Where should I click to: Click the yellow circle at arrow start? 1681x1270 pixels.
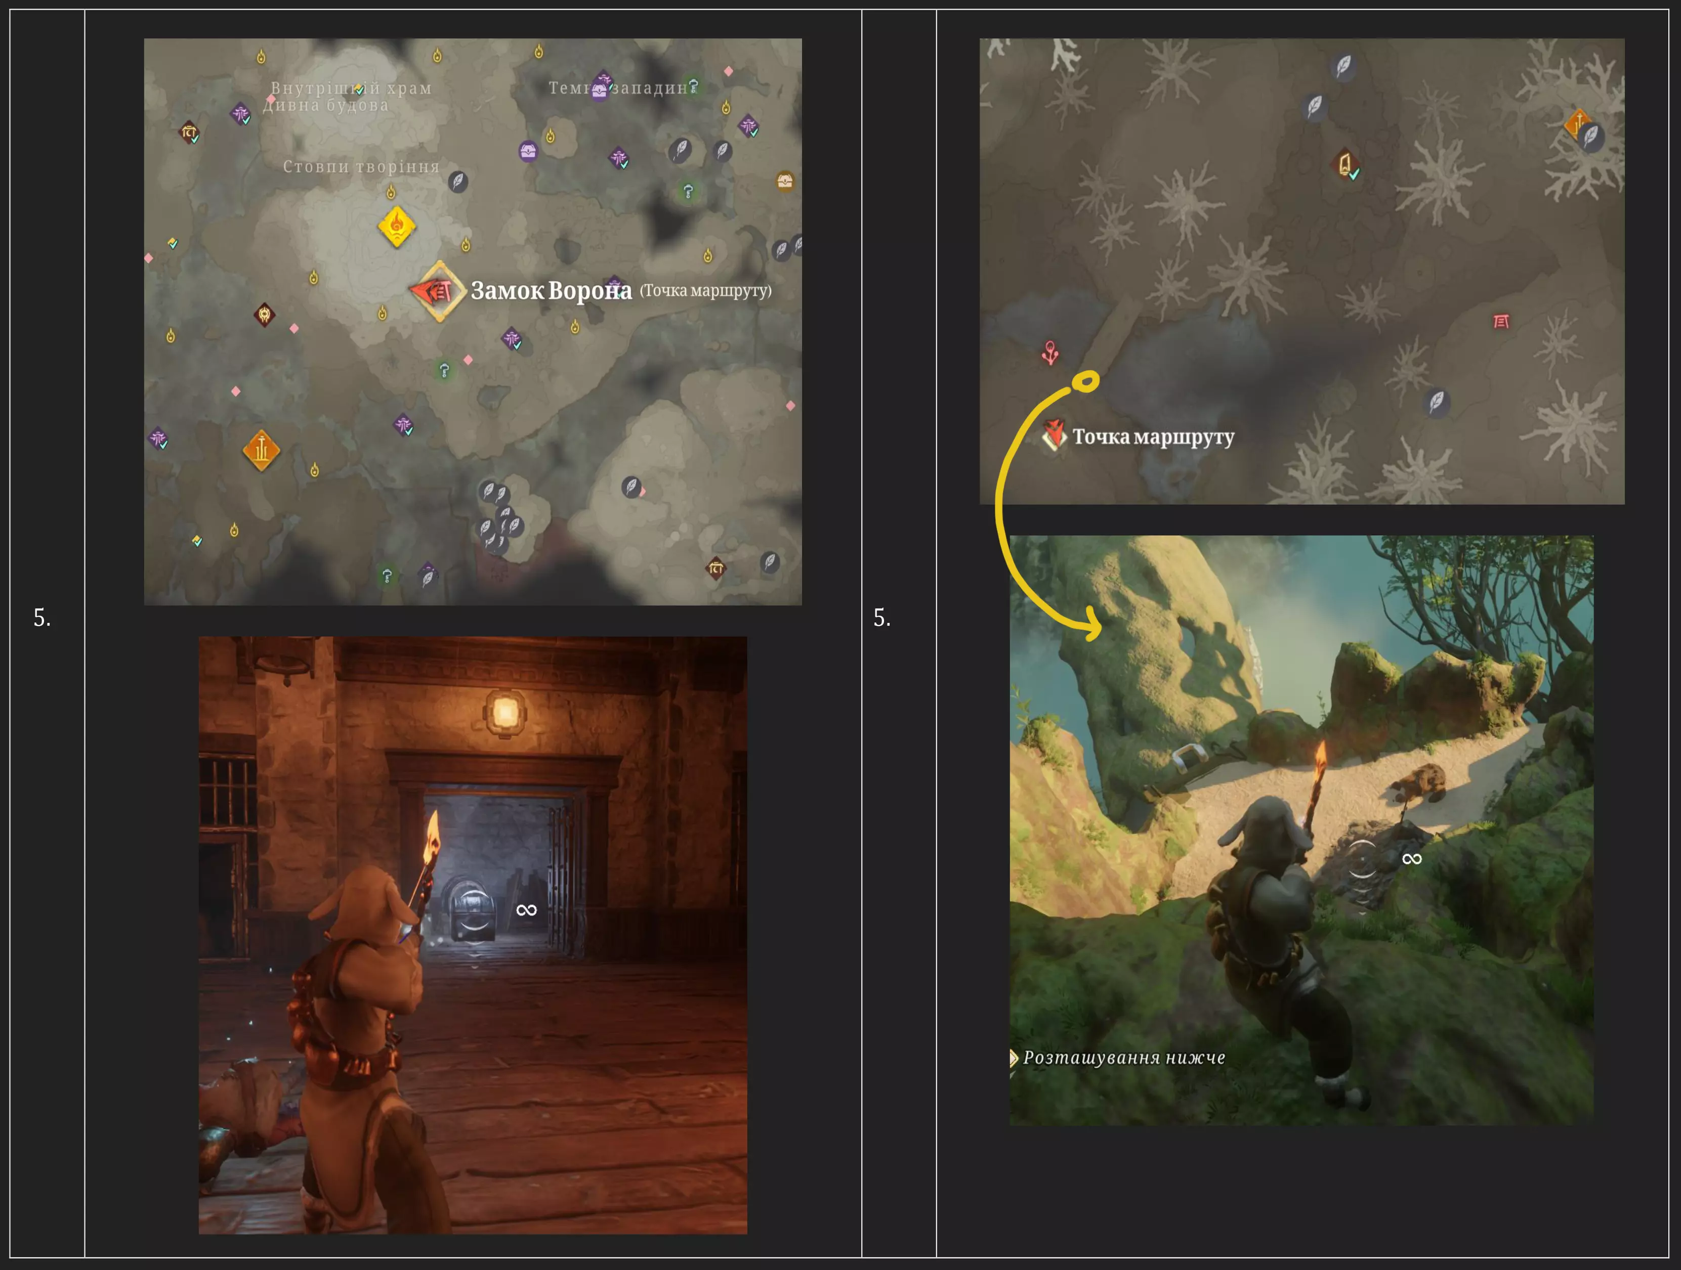click(x=1087, y=381)
